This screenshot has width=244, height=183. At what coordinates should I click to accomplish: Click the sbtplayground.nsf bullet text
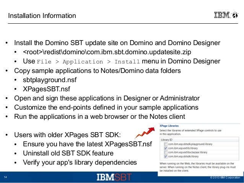(50, 80)
